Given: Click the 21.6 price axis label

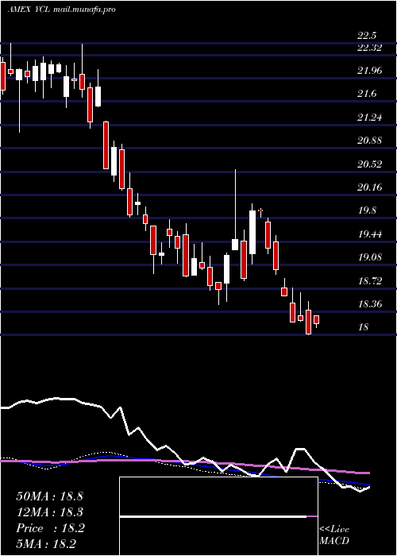Looking at the screenshot, I should tap(367, 94).
